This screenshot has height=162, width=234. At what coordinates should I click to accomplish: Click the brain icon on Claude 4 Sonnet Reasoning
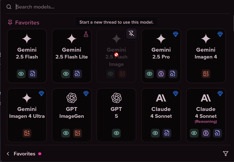[x=206, y=133]
